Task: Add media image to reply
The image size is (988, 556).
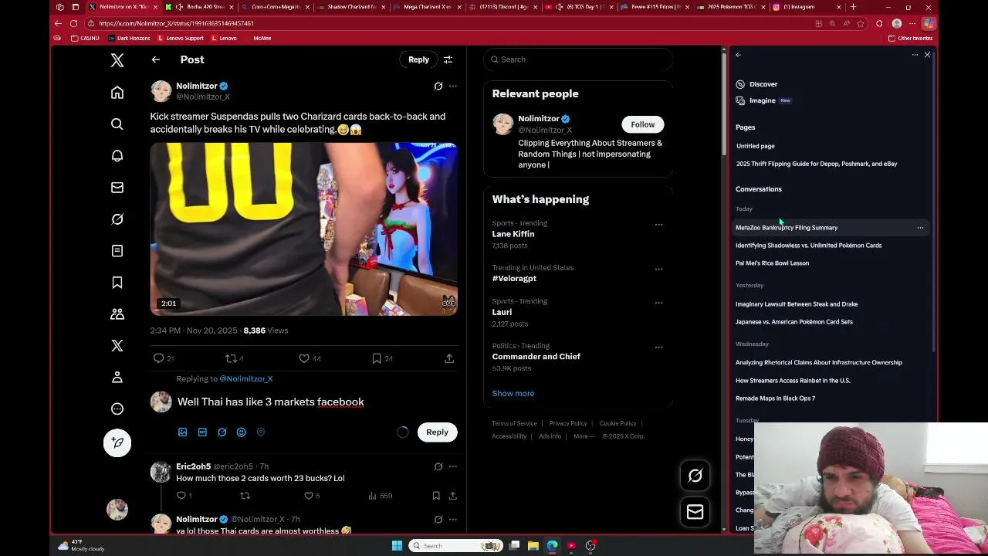Action: pos(183,432)
